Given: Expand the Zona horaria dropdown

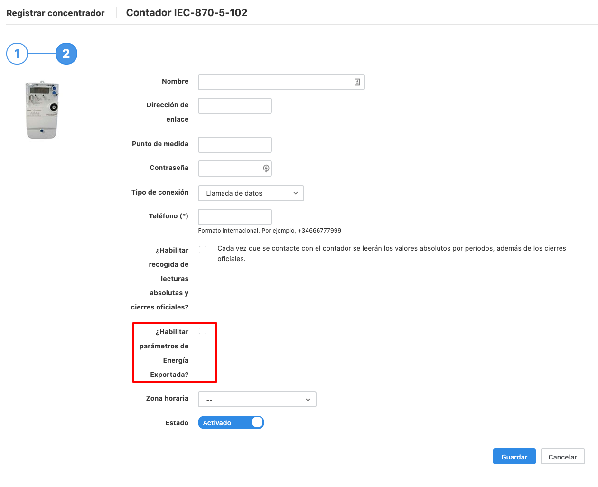Looking at the screenshot, I should click(257, 399).
